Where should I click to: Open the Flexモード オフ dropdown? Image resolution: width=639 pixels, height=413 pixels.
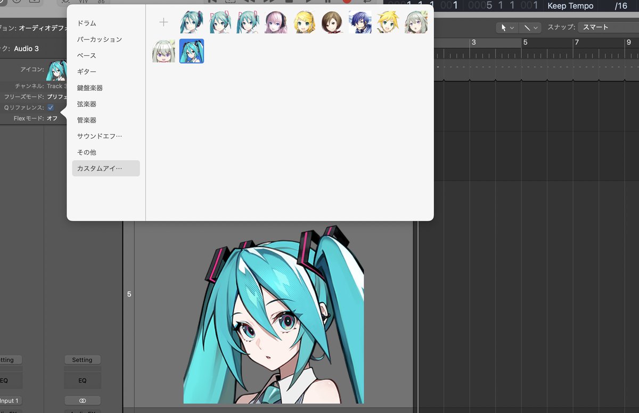[x=52, y=118]
